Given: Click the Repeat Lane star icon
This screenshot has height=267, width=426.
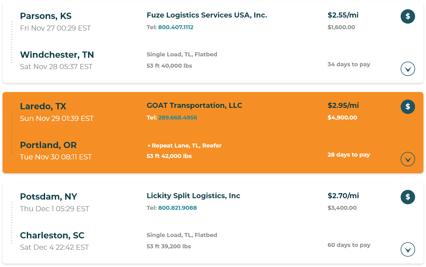Looking at the screenshot, I should (x=149, y=146).
